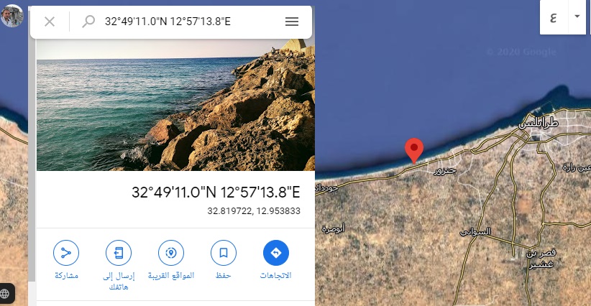Screen dimensions: 591x306
Task: Click the Janzour (جنزور) map label
Action: (445, 171)
